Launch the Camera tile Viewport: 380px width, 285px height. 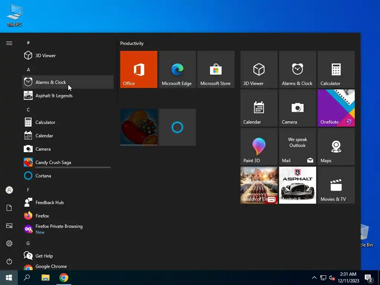click(x=297, y=108)
